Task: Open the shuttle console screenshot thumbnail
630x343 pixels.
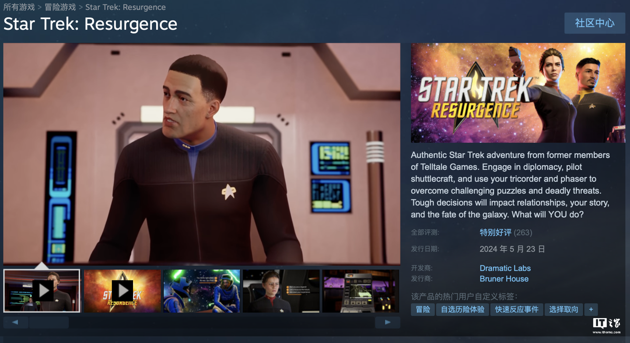Action: click(x=361, y=291)
